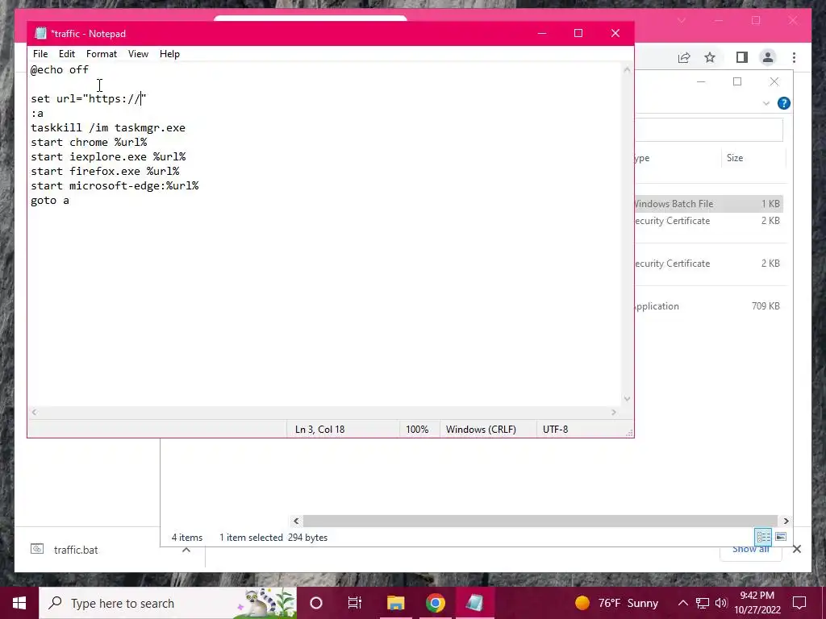This screenshot has width=826, height=619.
Task: Switch to Notepad from taskbar
Action: [474, 603]
